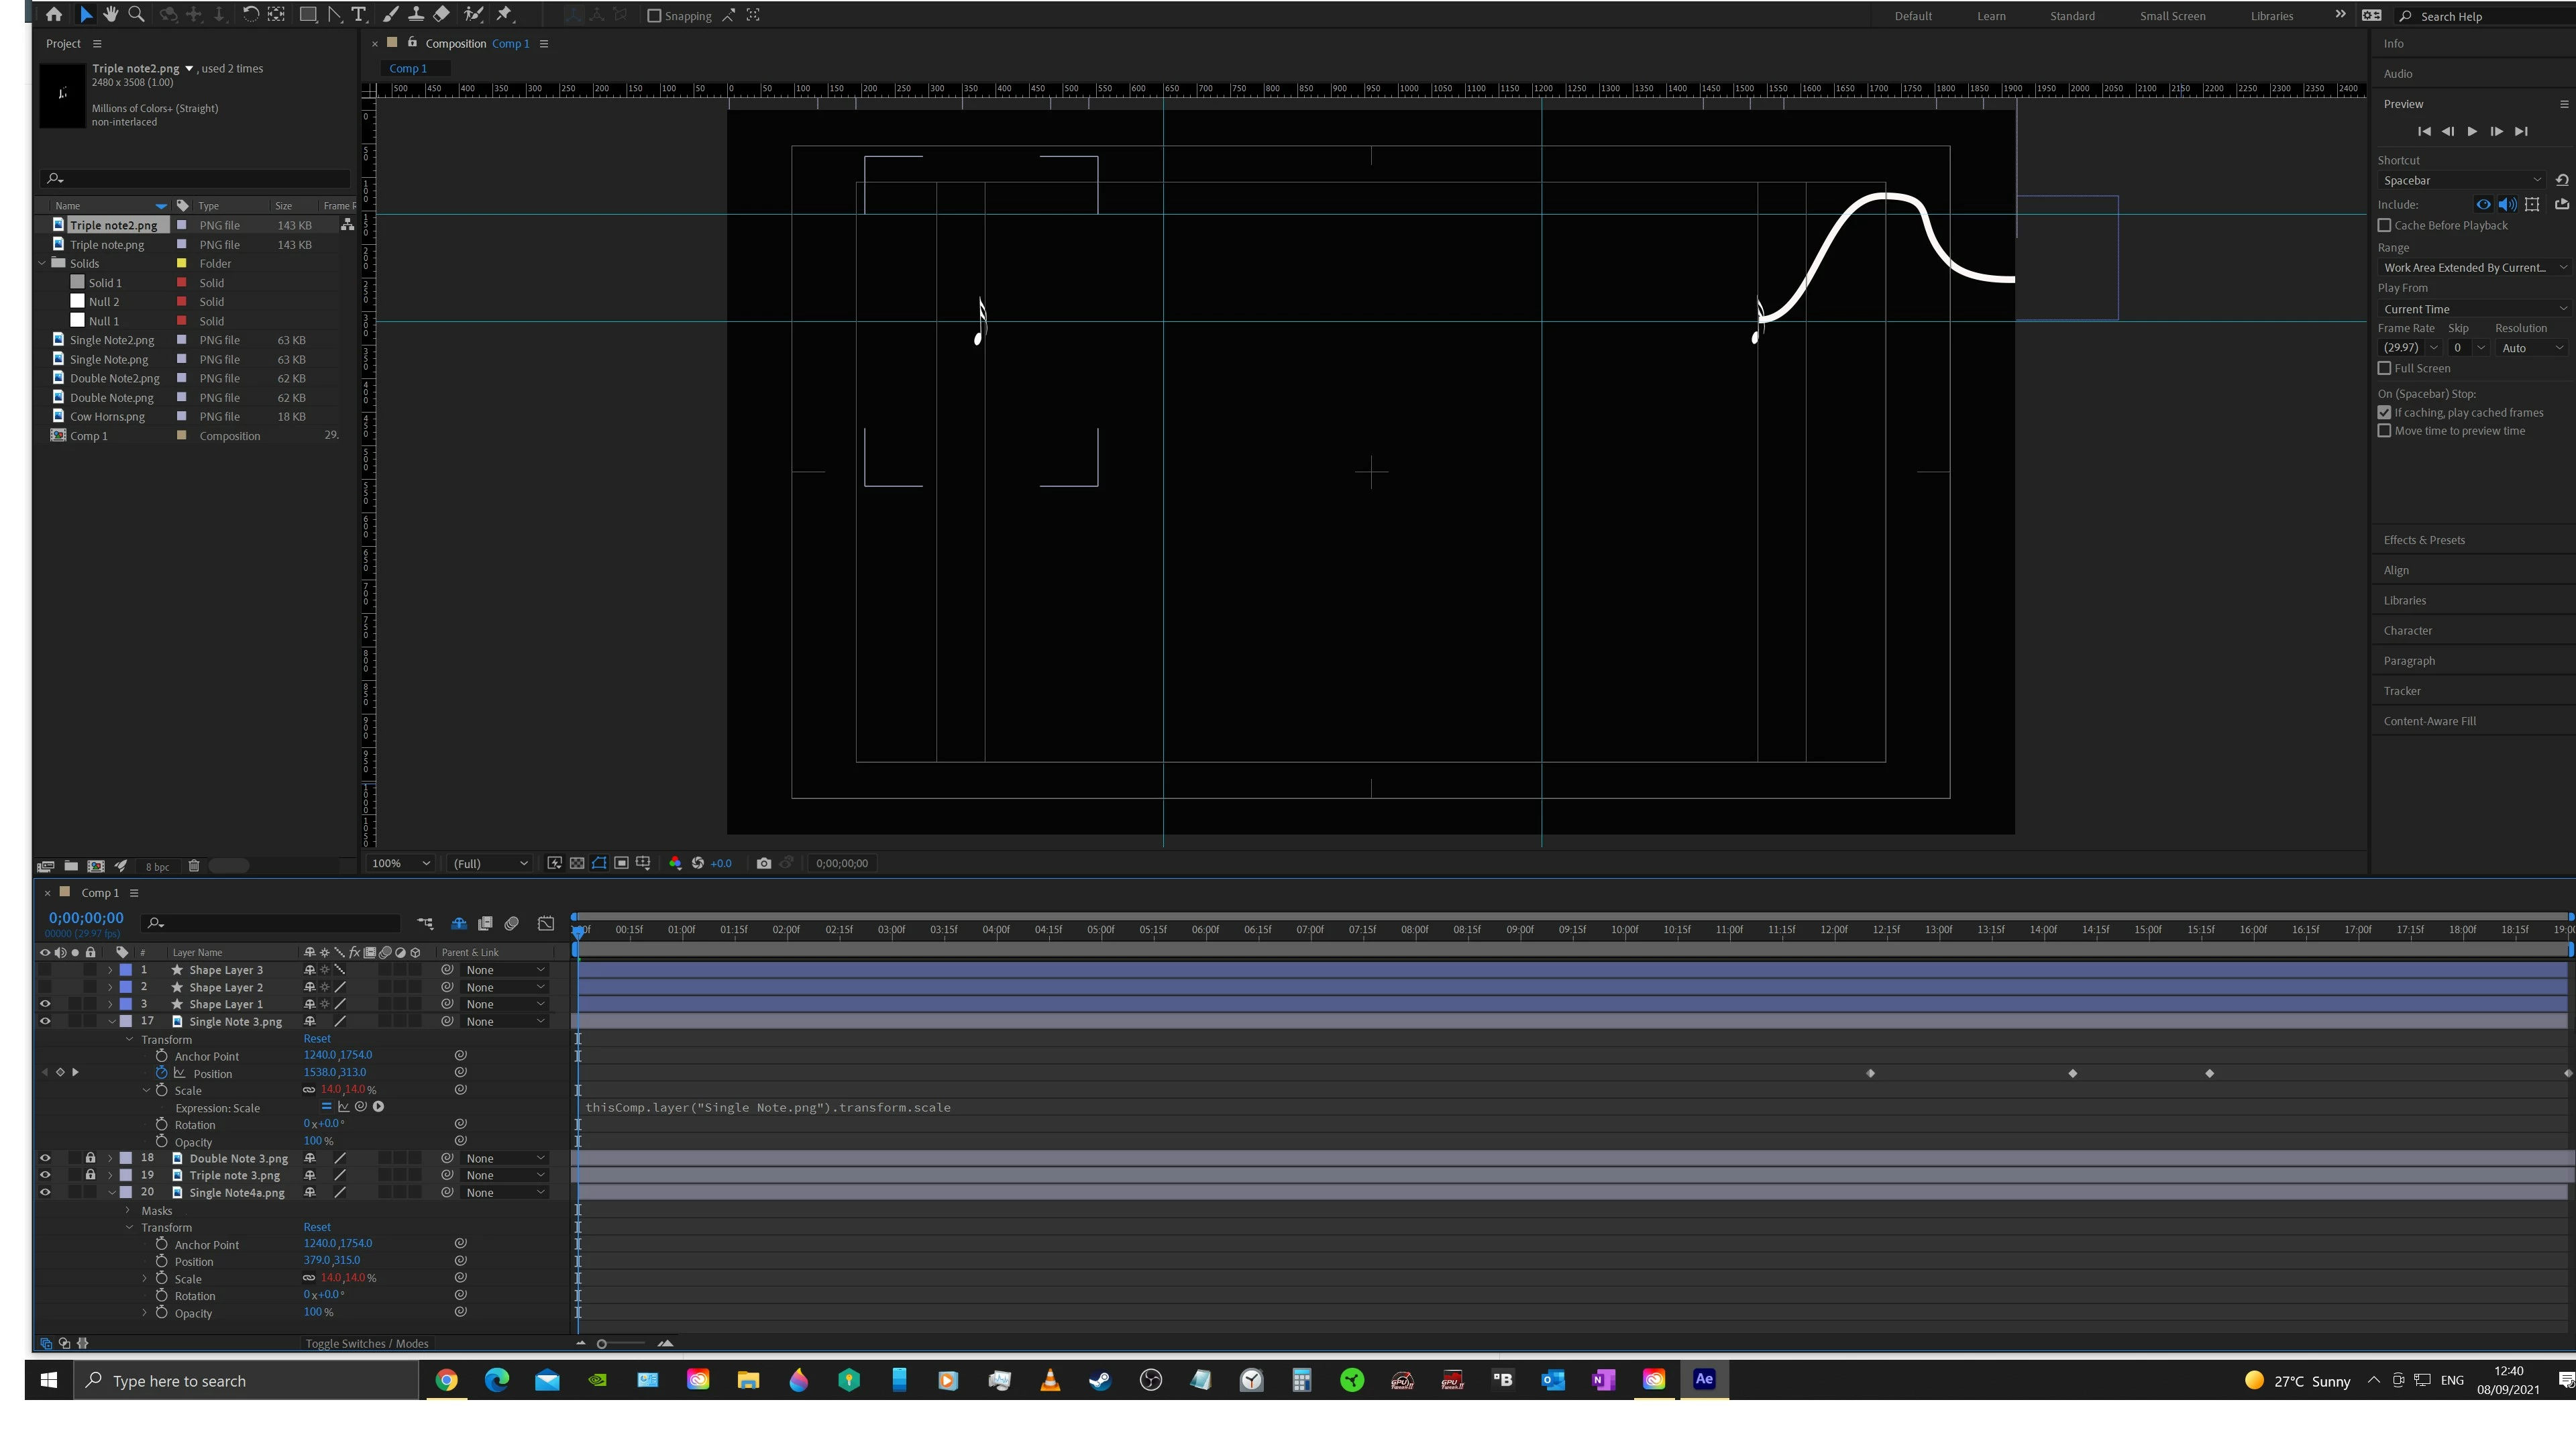
Task: Click the Take Snapshot camera icon
Action: tap(764, 864)
